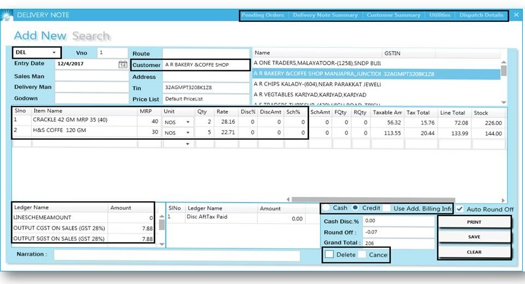The height and width of the screenshot is (284, 525).
Task: Click the Grand Total value field
Action: (x=399, y=243)
